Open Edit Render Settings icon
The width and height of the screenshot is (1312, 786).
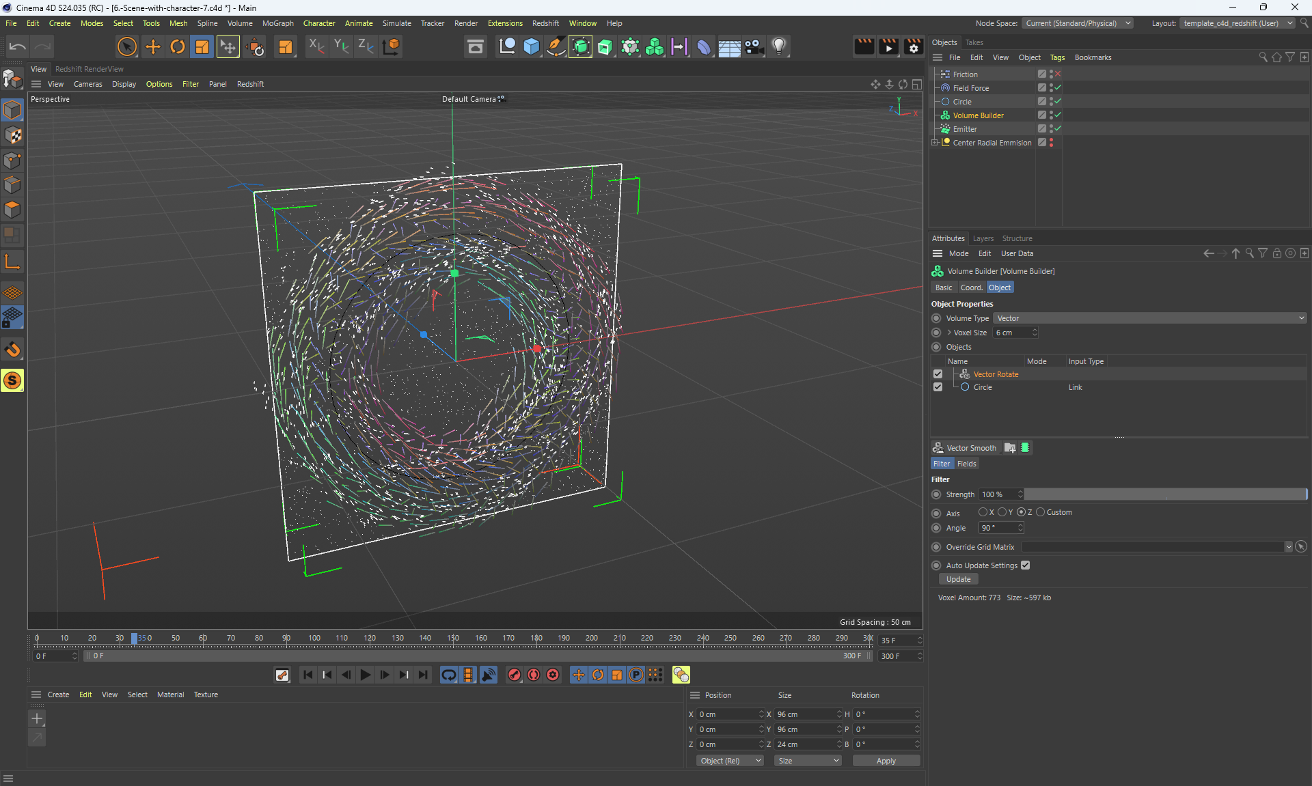click(x=913, y=46)
